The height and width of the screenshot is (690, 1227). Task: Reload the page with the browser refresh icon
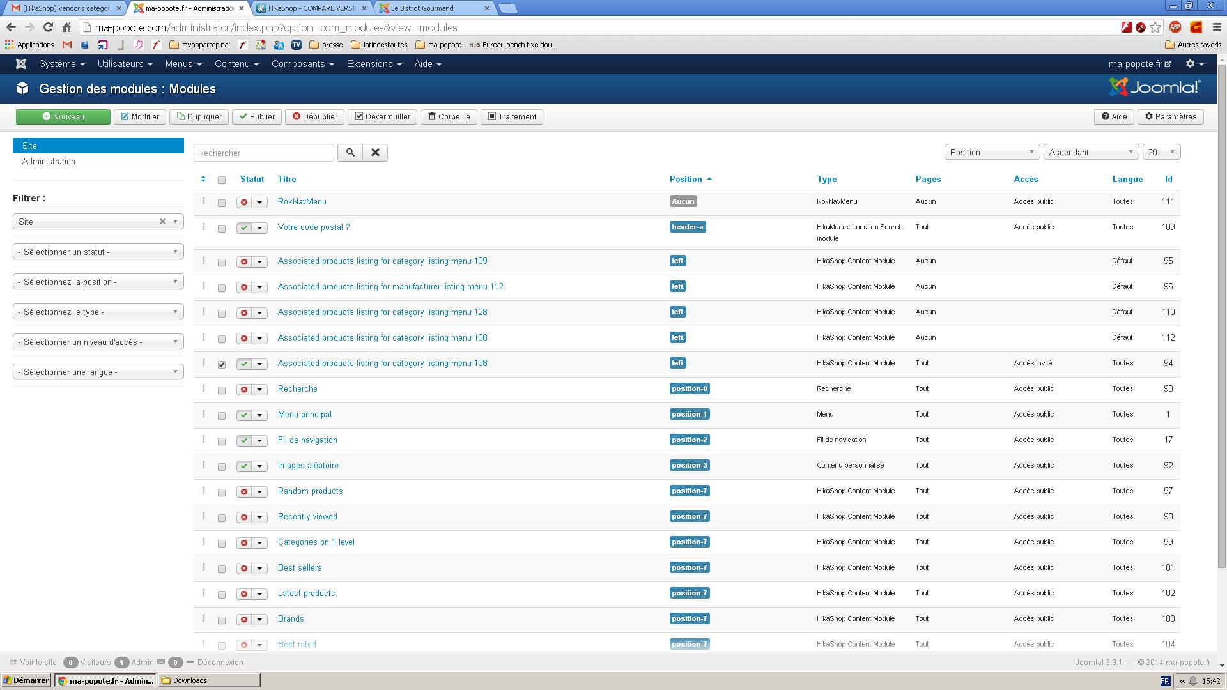(x=48, y=27)
